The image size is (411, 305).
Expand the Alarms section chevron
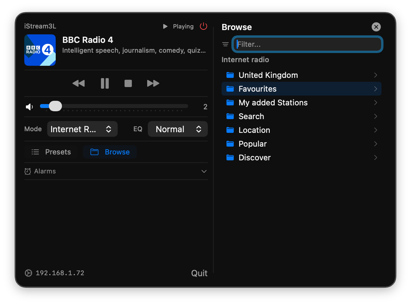coord(204,171)
